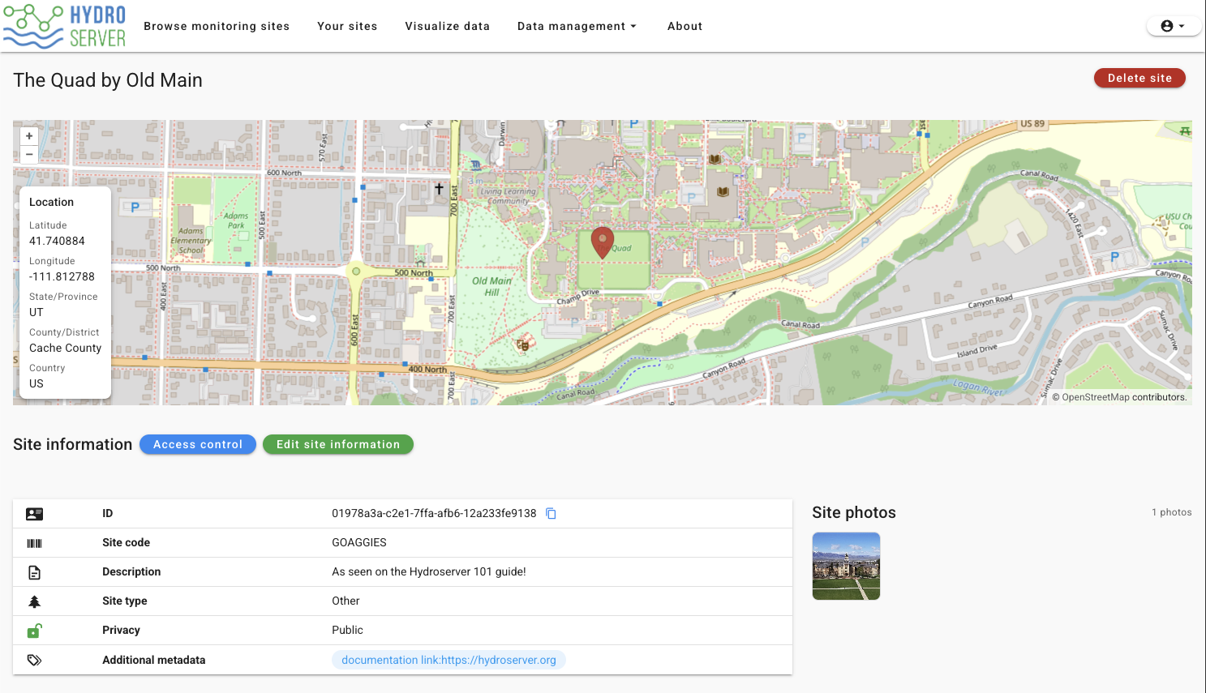
Task: Open the About page
Action: tap(685, 26)
